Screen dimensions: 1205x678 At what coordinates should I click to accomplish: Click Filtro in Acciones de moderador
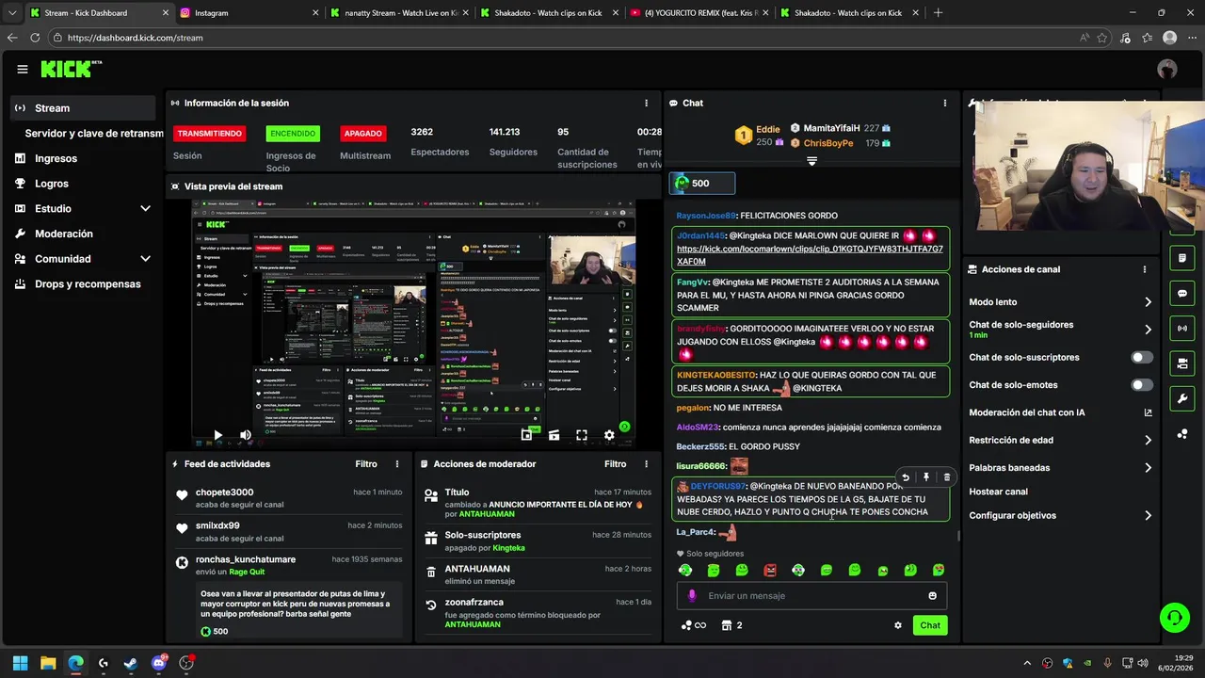[x=615, y=464]
